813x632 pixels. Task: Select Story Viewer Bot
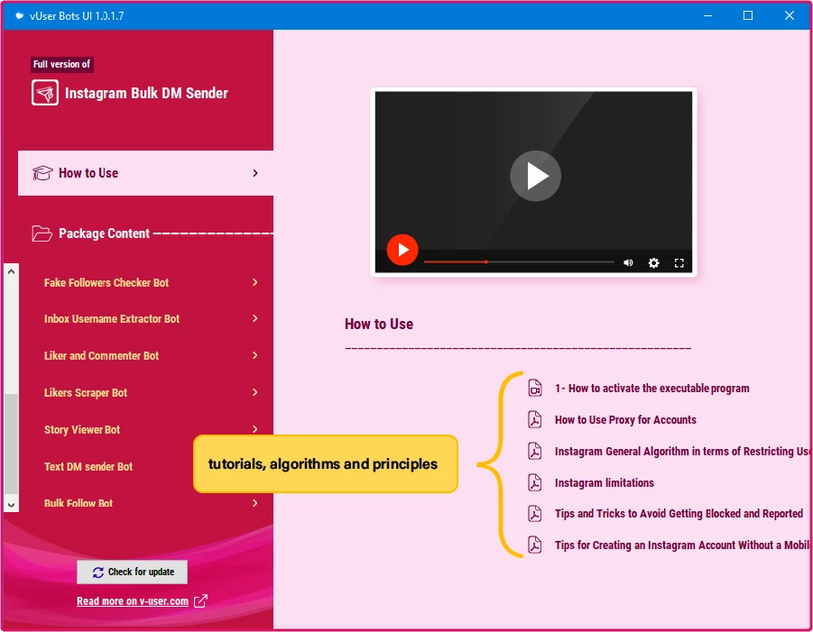pyautogui.click(x=82, y=429)
